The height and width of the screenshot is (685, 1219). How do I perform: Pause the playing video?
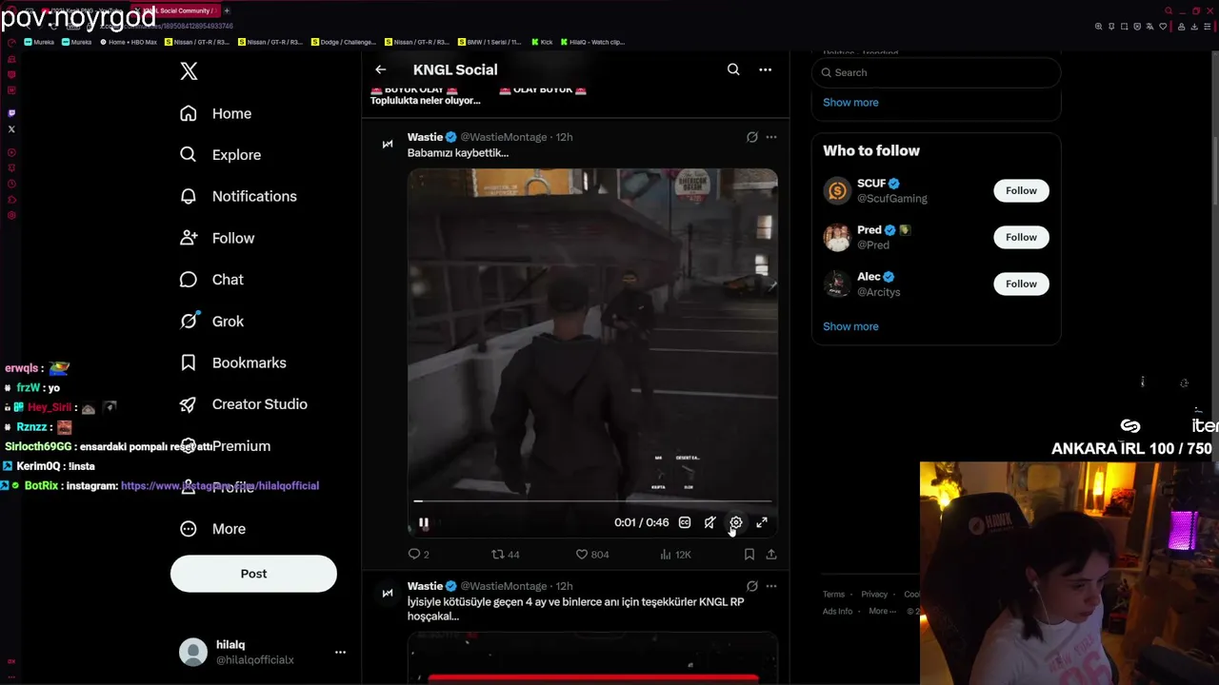424,522
